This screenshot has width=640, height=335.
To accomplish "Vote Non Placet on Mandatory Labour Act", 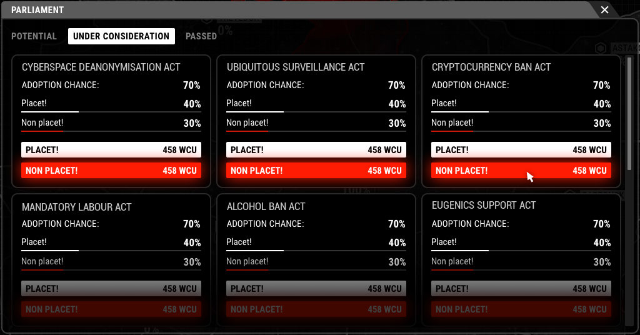I will [x=111, y=309].
